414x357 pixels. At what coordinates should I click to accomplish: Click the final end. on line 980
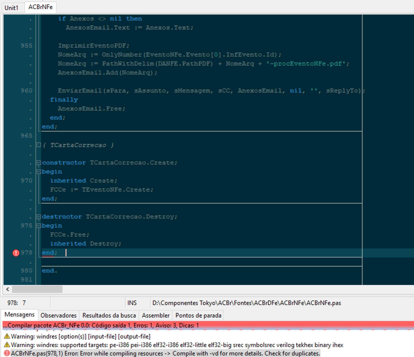tap(49, 271)
